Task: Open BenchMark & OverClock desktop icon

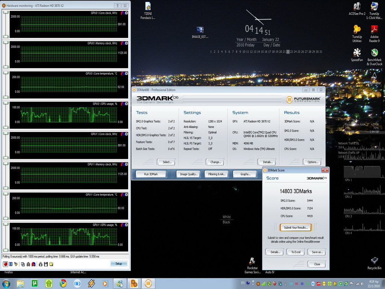Action: coord(374,57)
